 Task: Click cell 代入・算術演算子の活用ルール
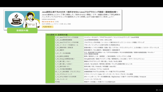pos(123,53)
